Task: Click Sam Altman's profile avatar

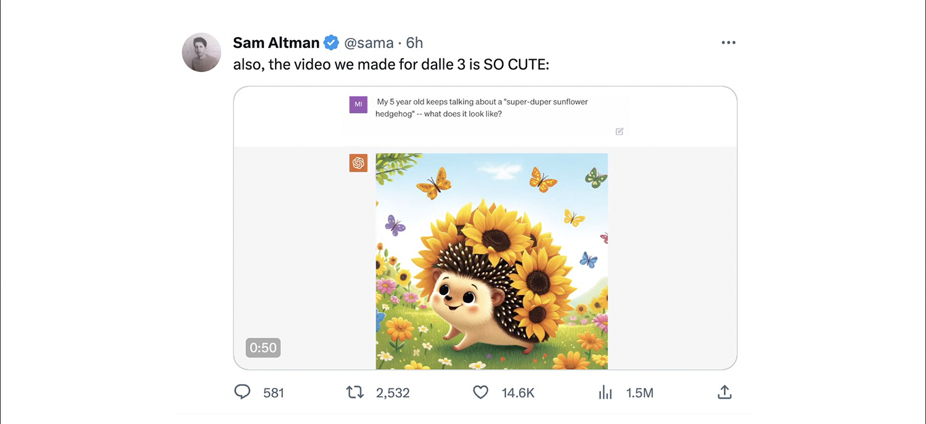Action: tap(202, 52)
